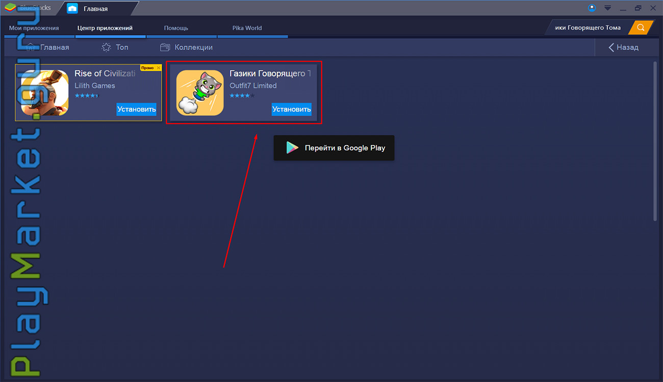Open the Центр приложений tab
The image size is (663, 382).
(105, 28)
